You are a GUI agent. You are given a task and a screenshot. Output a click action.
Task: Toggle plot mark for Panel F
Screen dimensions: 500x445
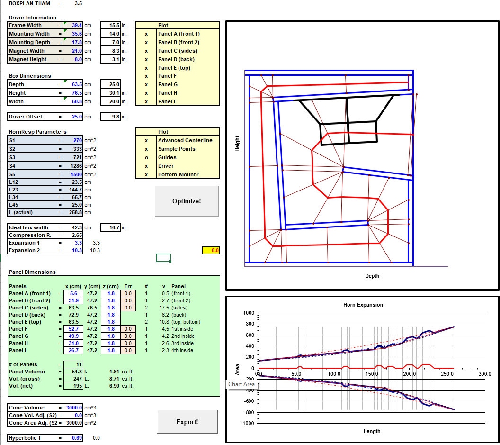pyautogui.click(x=146, y=76)
